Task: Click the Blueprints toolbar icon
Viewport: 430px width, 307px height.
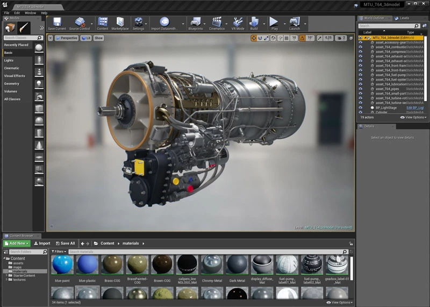Action: tap(196, 23)
